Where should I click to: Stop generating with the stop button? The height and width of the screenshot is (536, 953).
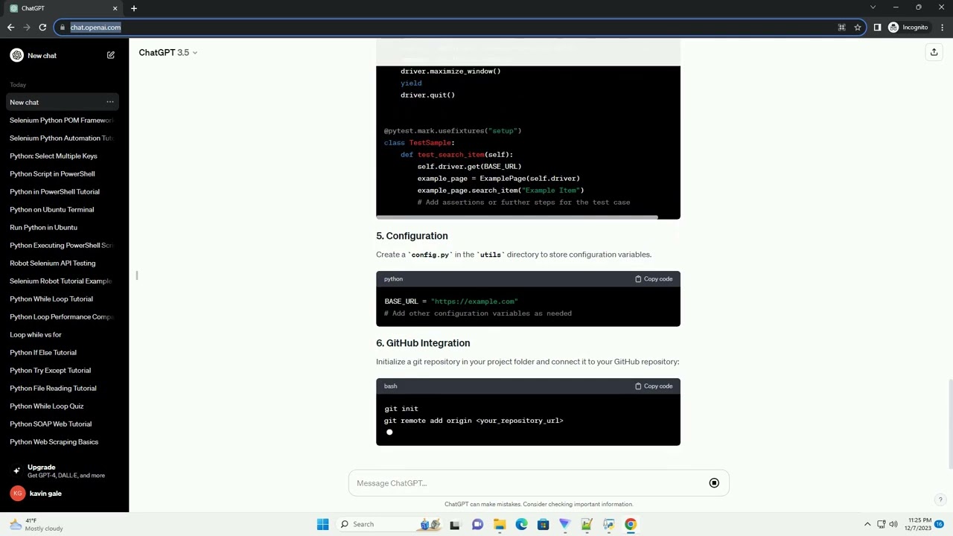click(714, 483)
